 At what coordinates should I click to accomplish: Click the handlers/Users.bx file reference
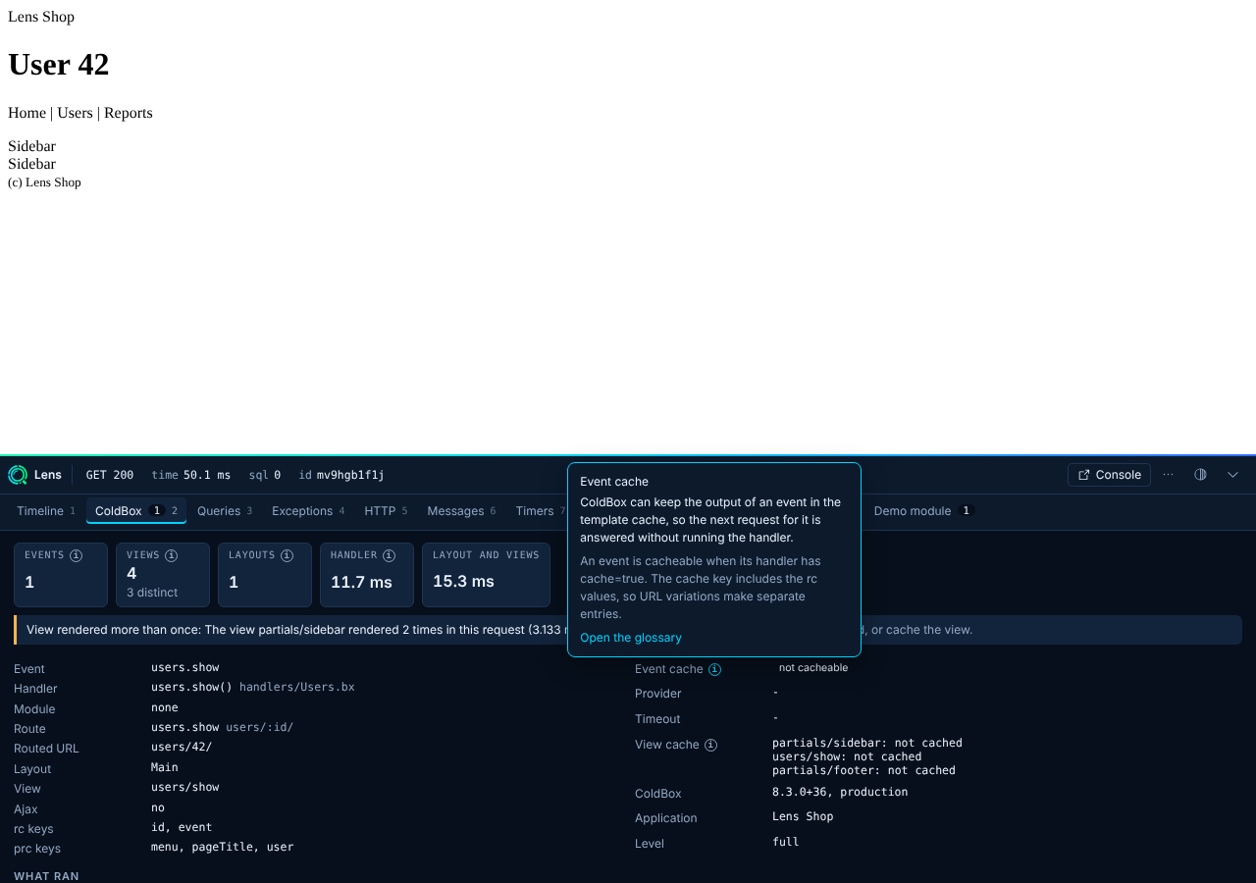tap(296, 687)
